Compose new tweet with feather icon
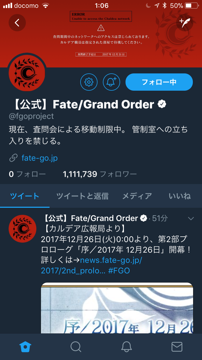Screen dimensions: 202x360 [x=185, y=23]
